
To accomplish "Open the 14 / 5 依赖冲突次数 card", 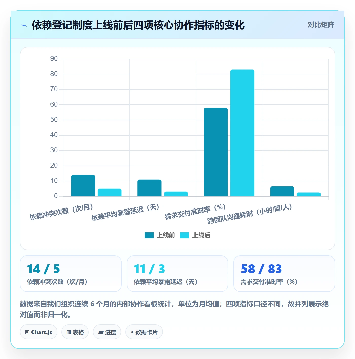I will pos(71,274).
